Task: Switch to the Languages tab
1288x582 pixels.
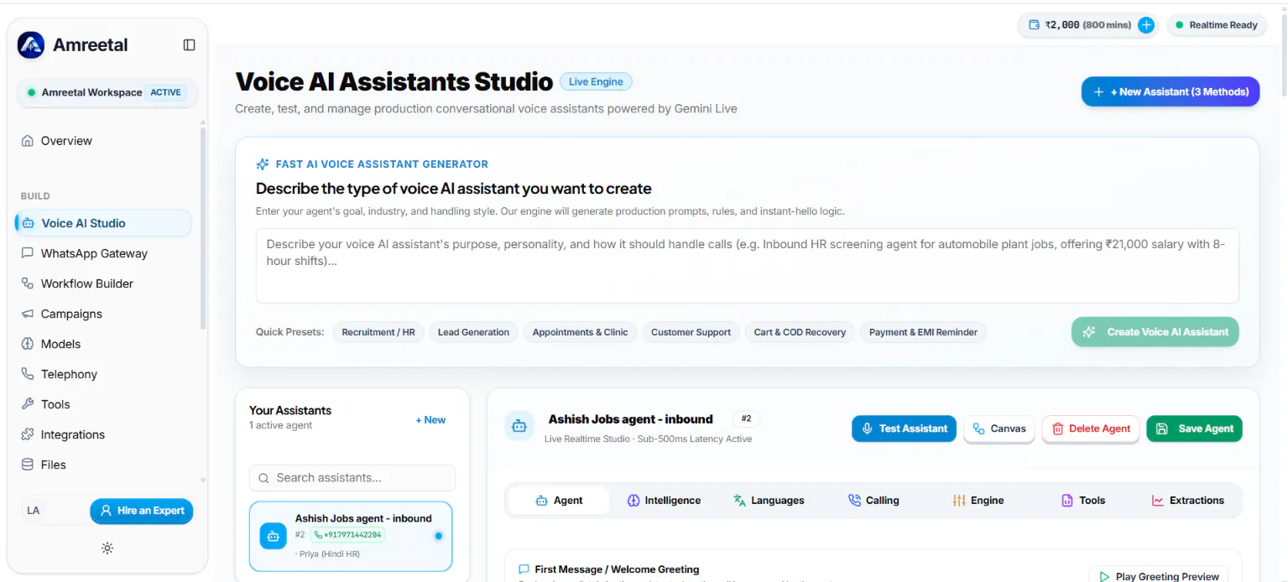Action: (x=769, y=501)
